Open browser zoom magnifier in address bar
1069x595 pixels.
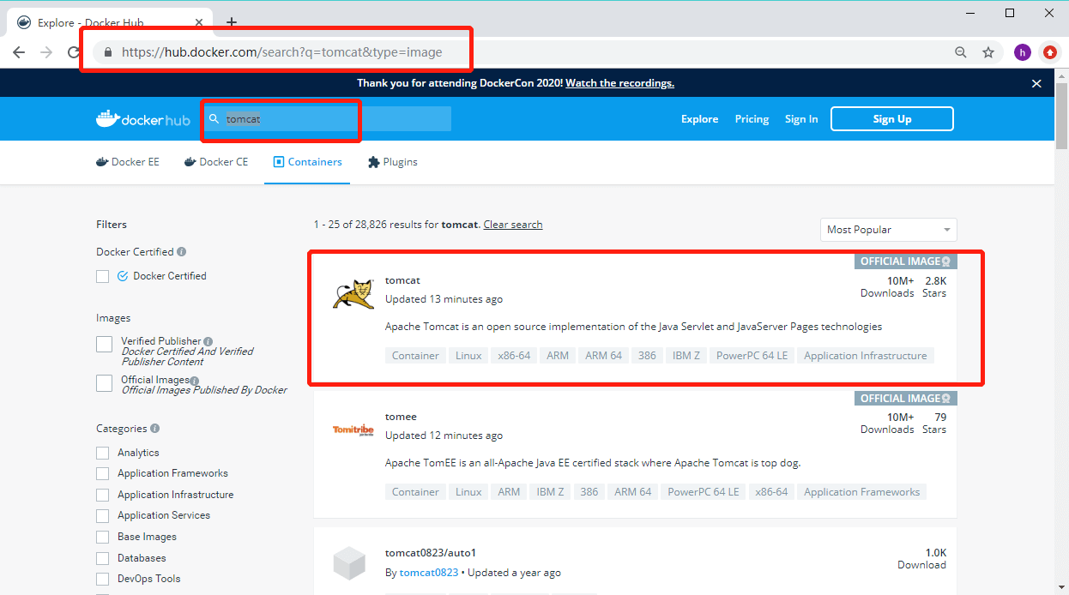click(x=961, y=52)
